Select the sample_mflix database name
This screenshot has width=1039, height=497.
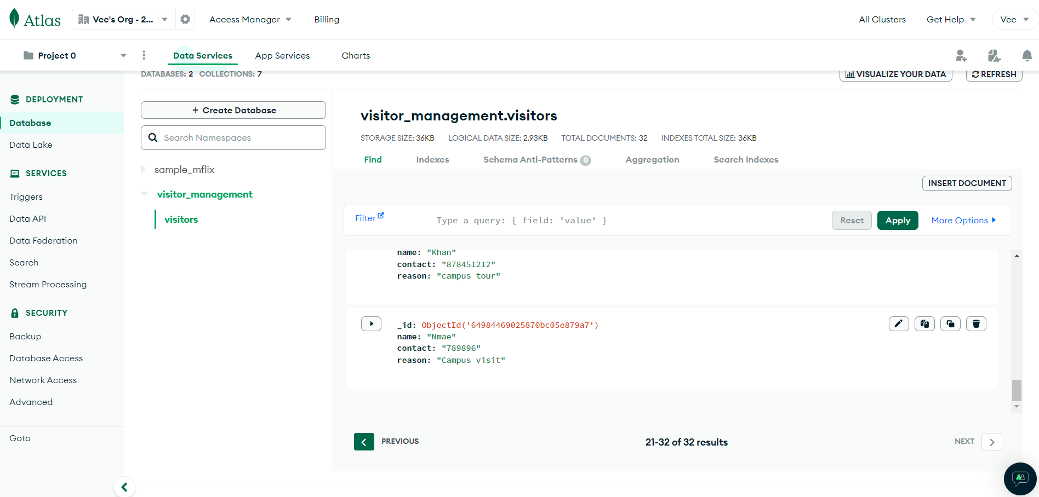pyautogui.click(x=184, y=170)
